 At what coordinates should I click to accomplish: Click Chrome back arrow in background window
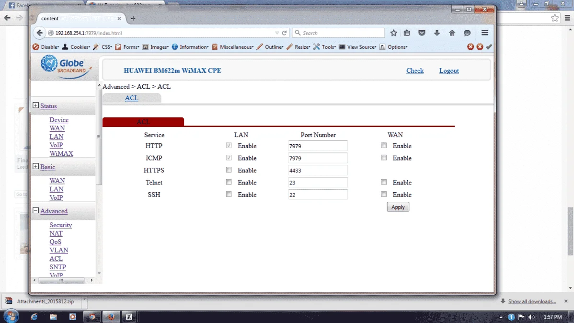click(x=7, y=18)
